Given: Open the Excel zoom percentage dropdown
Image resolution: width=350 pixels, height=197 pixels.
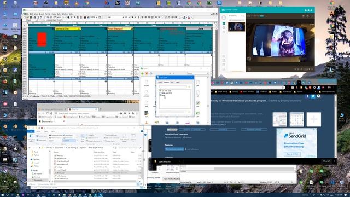Looking at the screenshot, I should 97,17.
